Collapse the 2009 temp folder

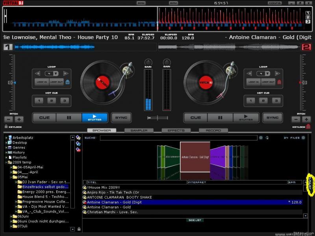6,162
